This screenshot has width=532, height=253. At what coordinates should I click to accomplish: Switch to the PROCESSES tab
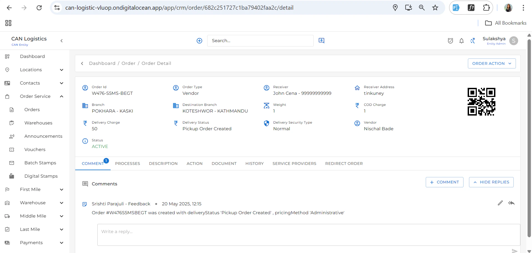(128, 163)
